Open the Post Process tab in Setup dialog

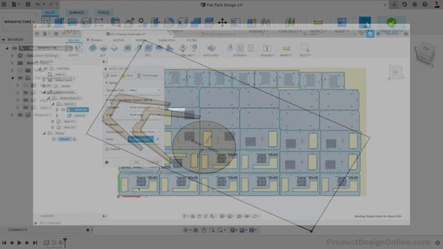click(x=147, y=75)
